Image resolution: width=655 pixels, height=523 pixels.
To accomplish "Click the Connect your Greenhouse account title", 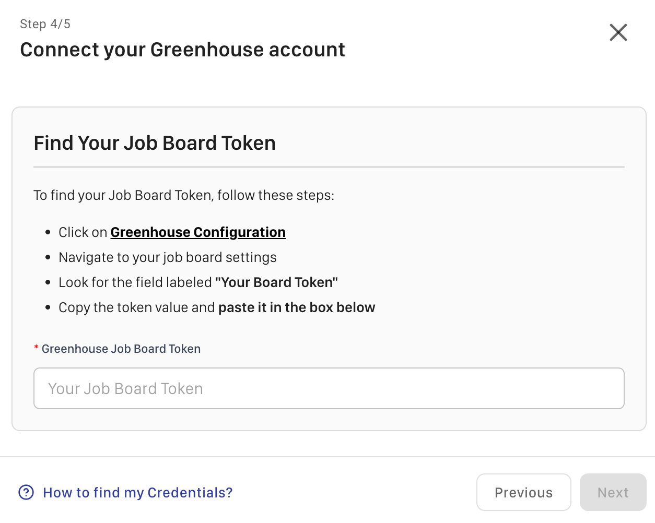I will (182, 50).
